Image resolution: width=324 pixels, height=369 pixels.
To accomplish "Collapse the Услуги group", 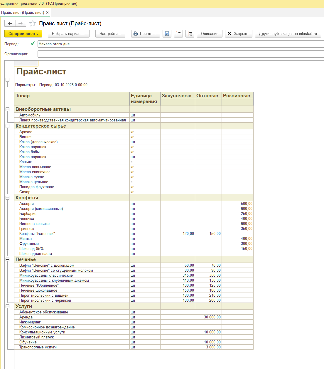I will click(x=8, y=306).
